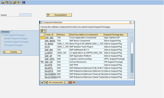Click the 'SAP Solution Tools Plug-In' cell
This screenshot has height=98, width=164.
(x=86, y=47)
